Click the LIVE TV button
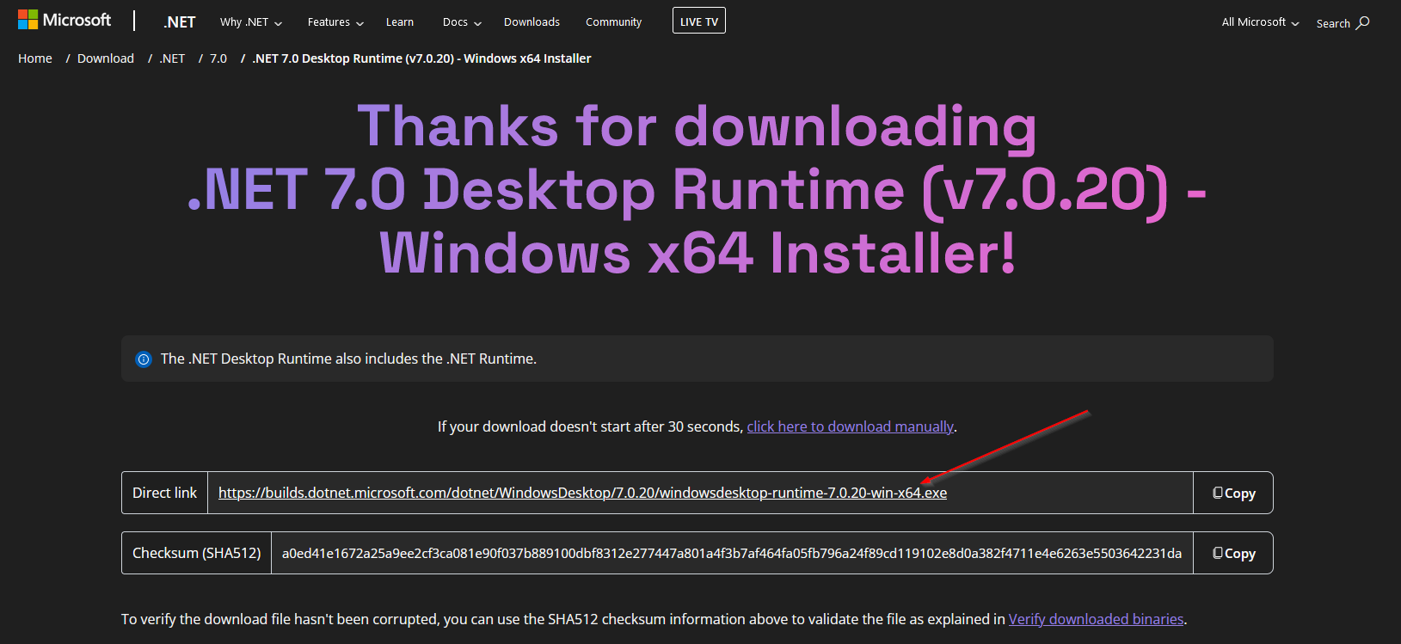The height and width of the screenshot is (644, 1401). click(x=698, y=21)
